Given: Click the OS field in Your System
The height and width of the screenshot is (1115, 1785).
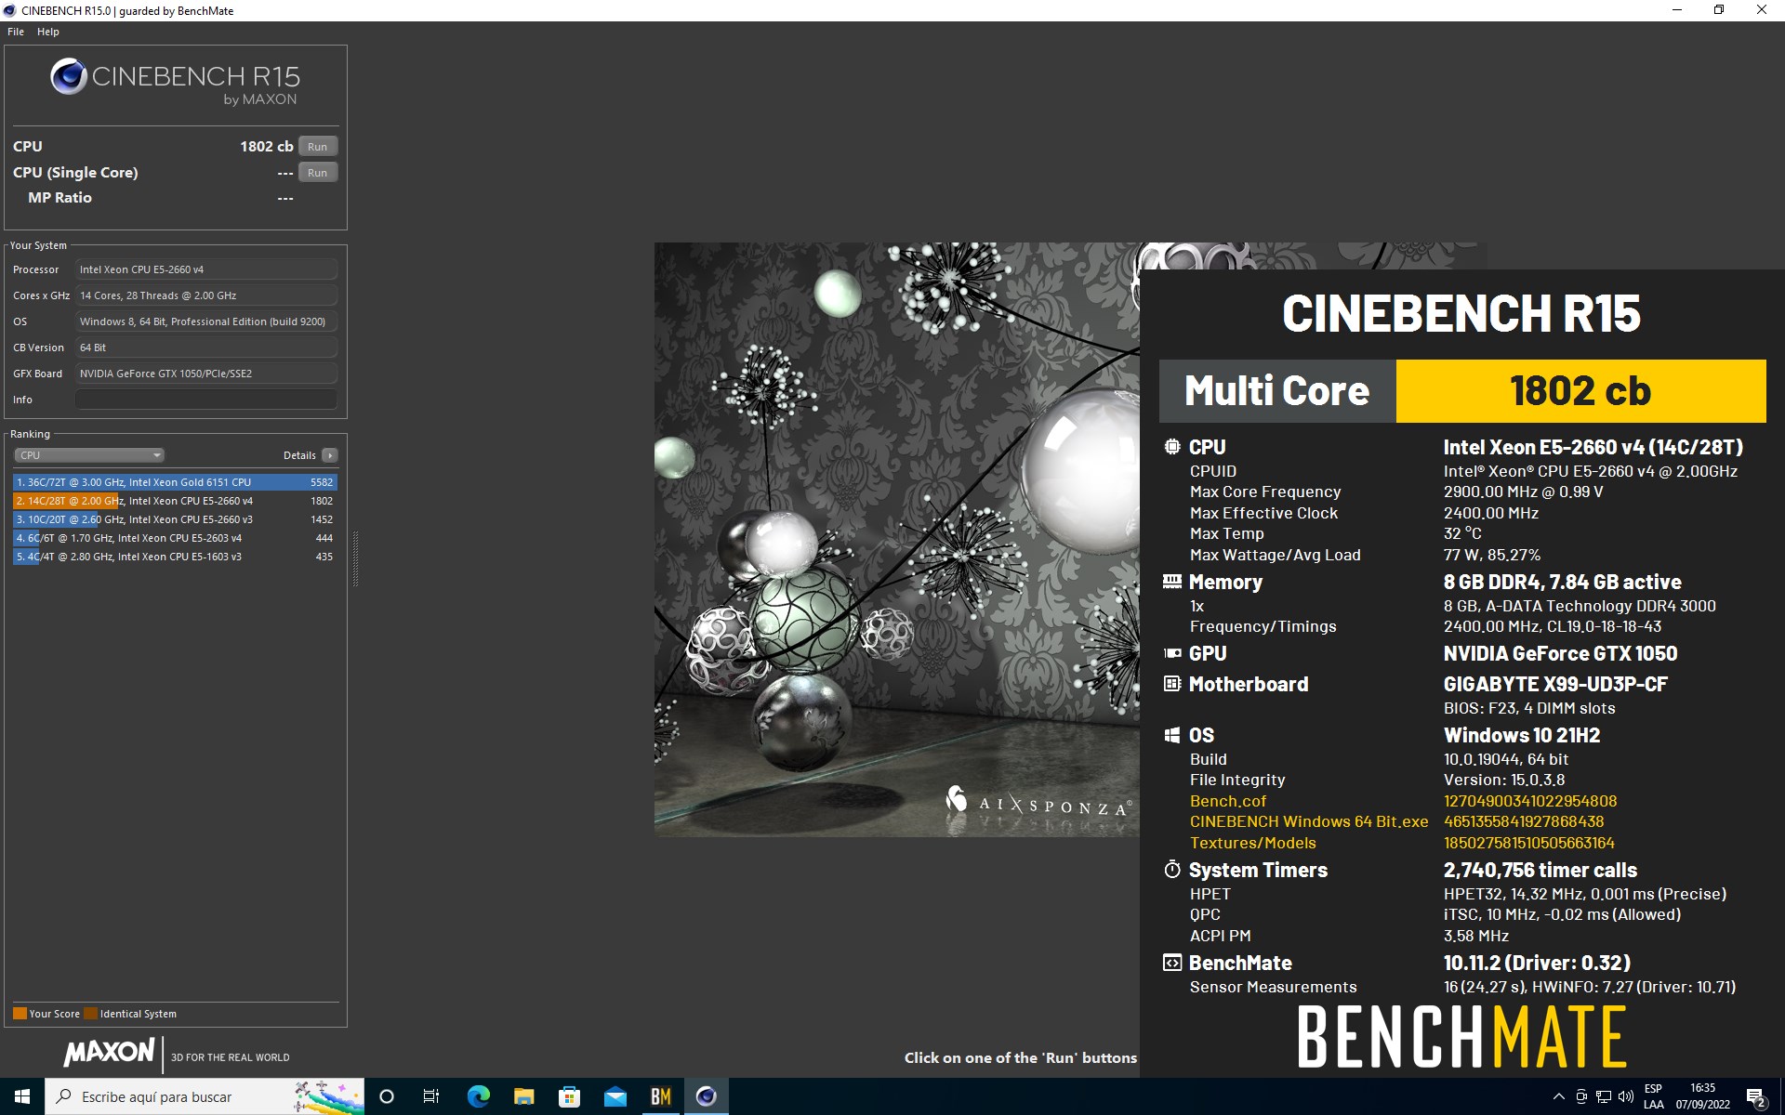Looking at the screenshot, I should pyautogui.click(x=206, y=321).
